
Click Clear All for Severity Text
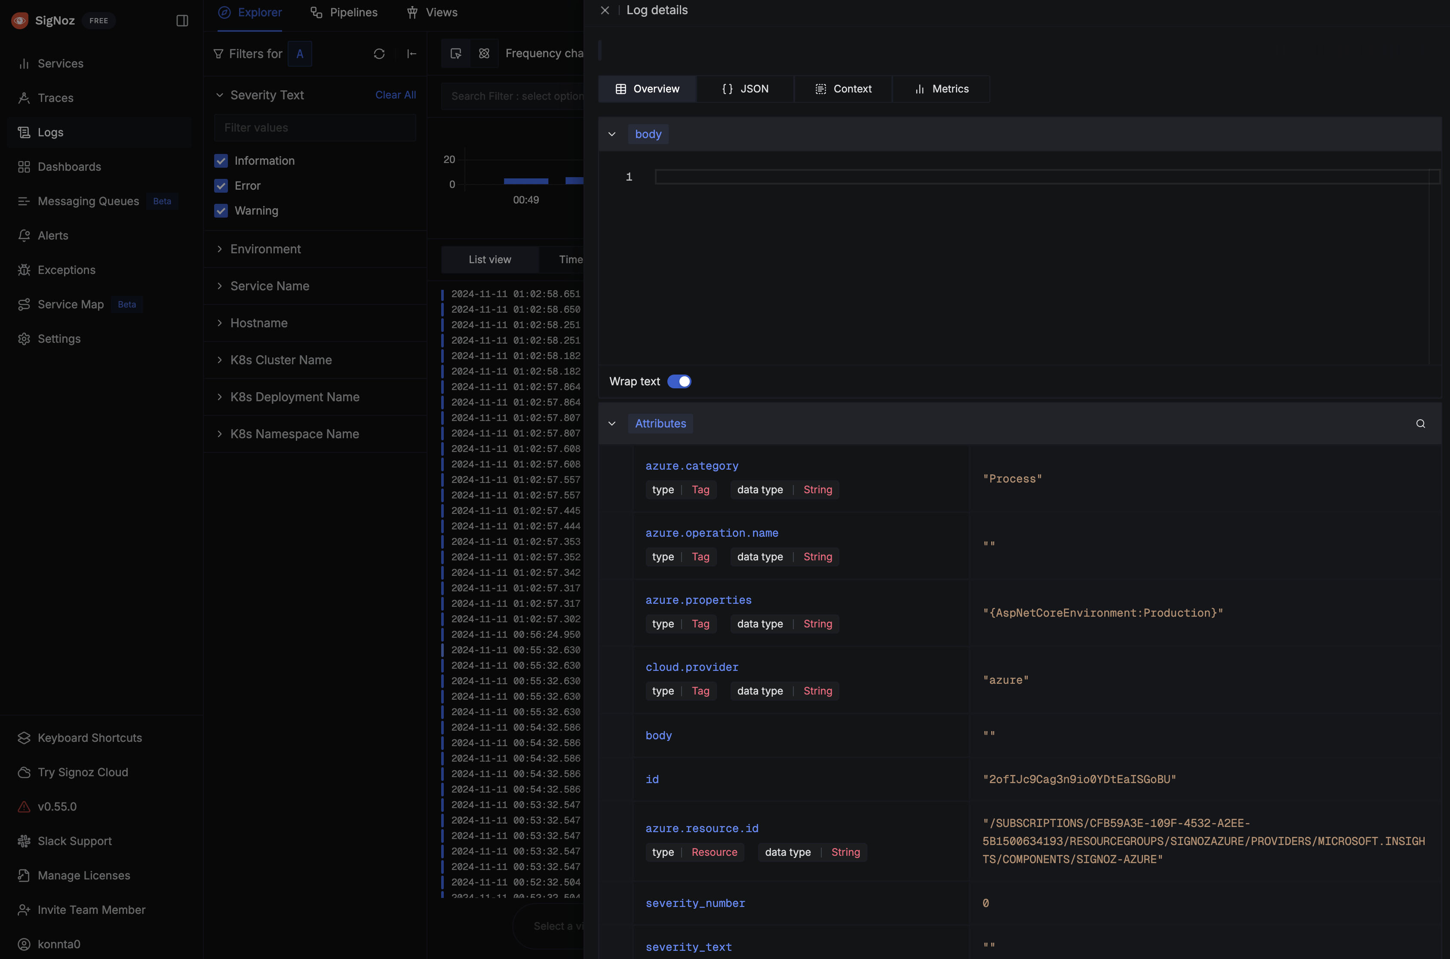(x=395, y=95)
